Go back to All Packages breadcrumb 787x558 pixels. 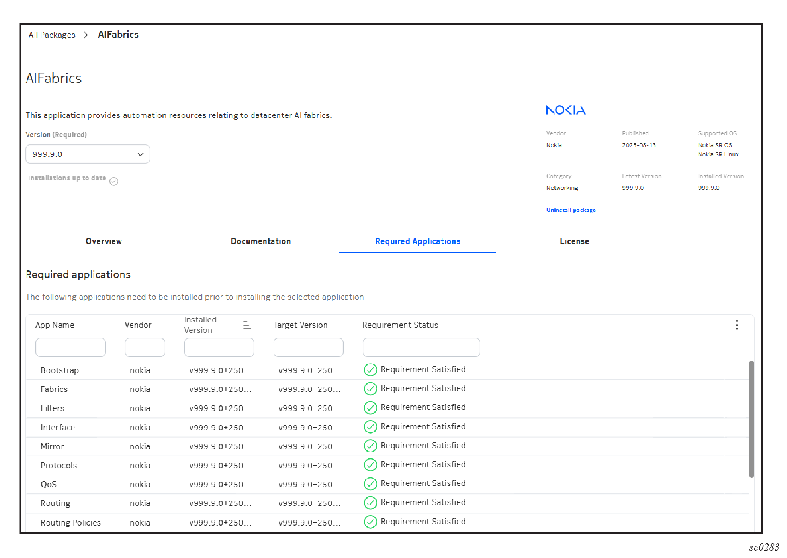pyautogui.click(x=52, y=35)
